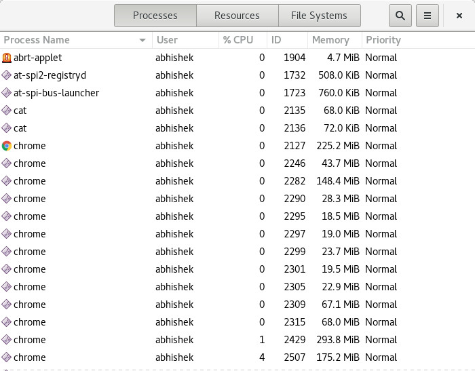
Task: Sort by the % CPU column header
Action: [237, 40]
